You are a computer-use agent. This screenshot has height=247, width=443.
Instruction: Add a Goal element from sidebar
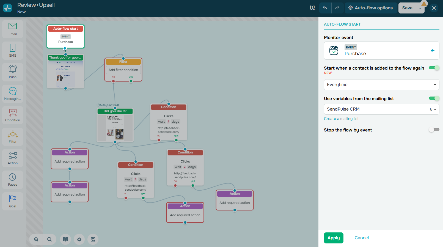pos(13,201)
